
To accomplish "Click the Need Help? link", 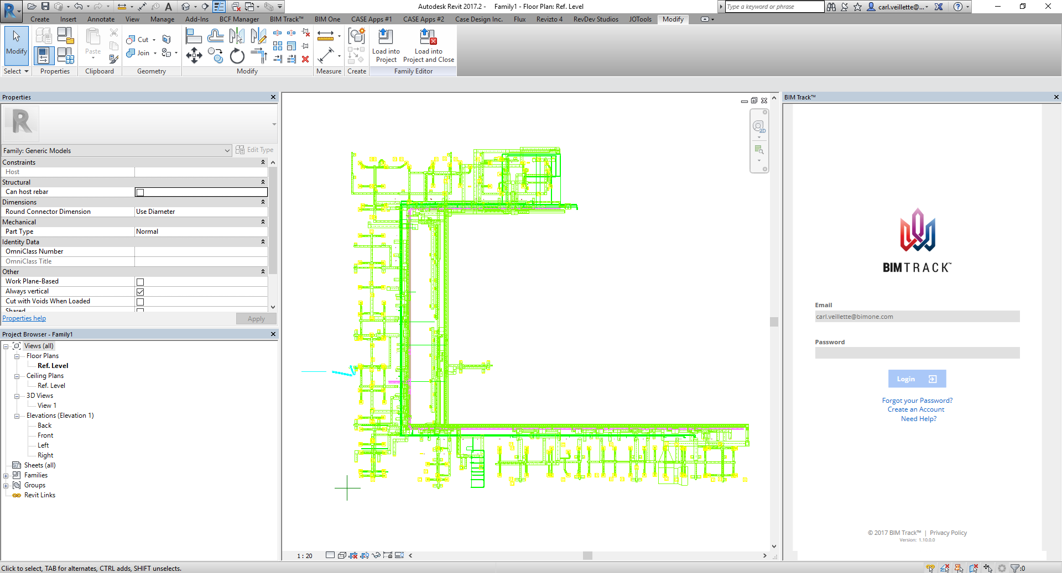I will [919, 419].
